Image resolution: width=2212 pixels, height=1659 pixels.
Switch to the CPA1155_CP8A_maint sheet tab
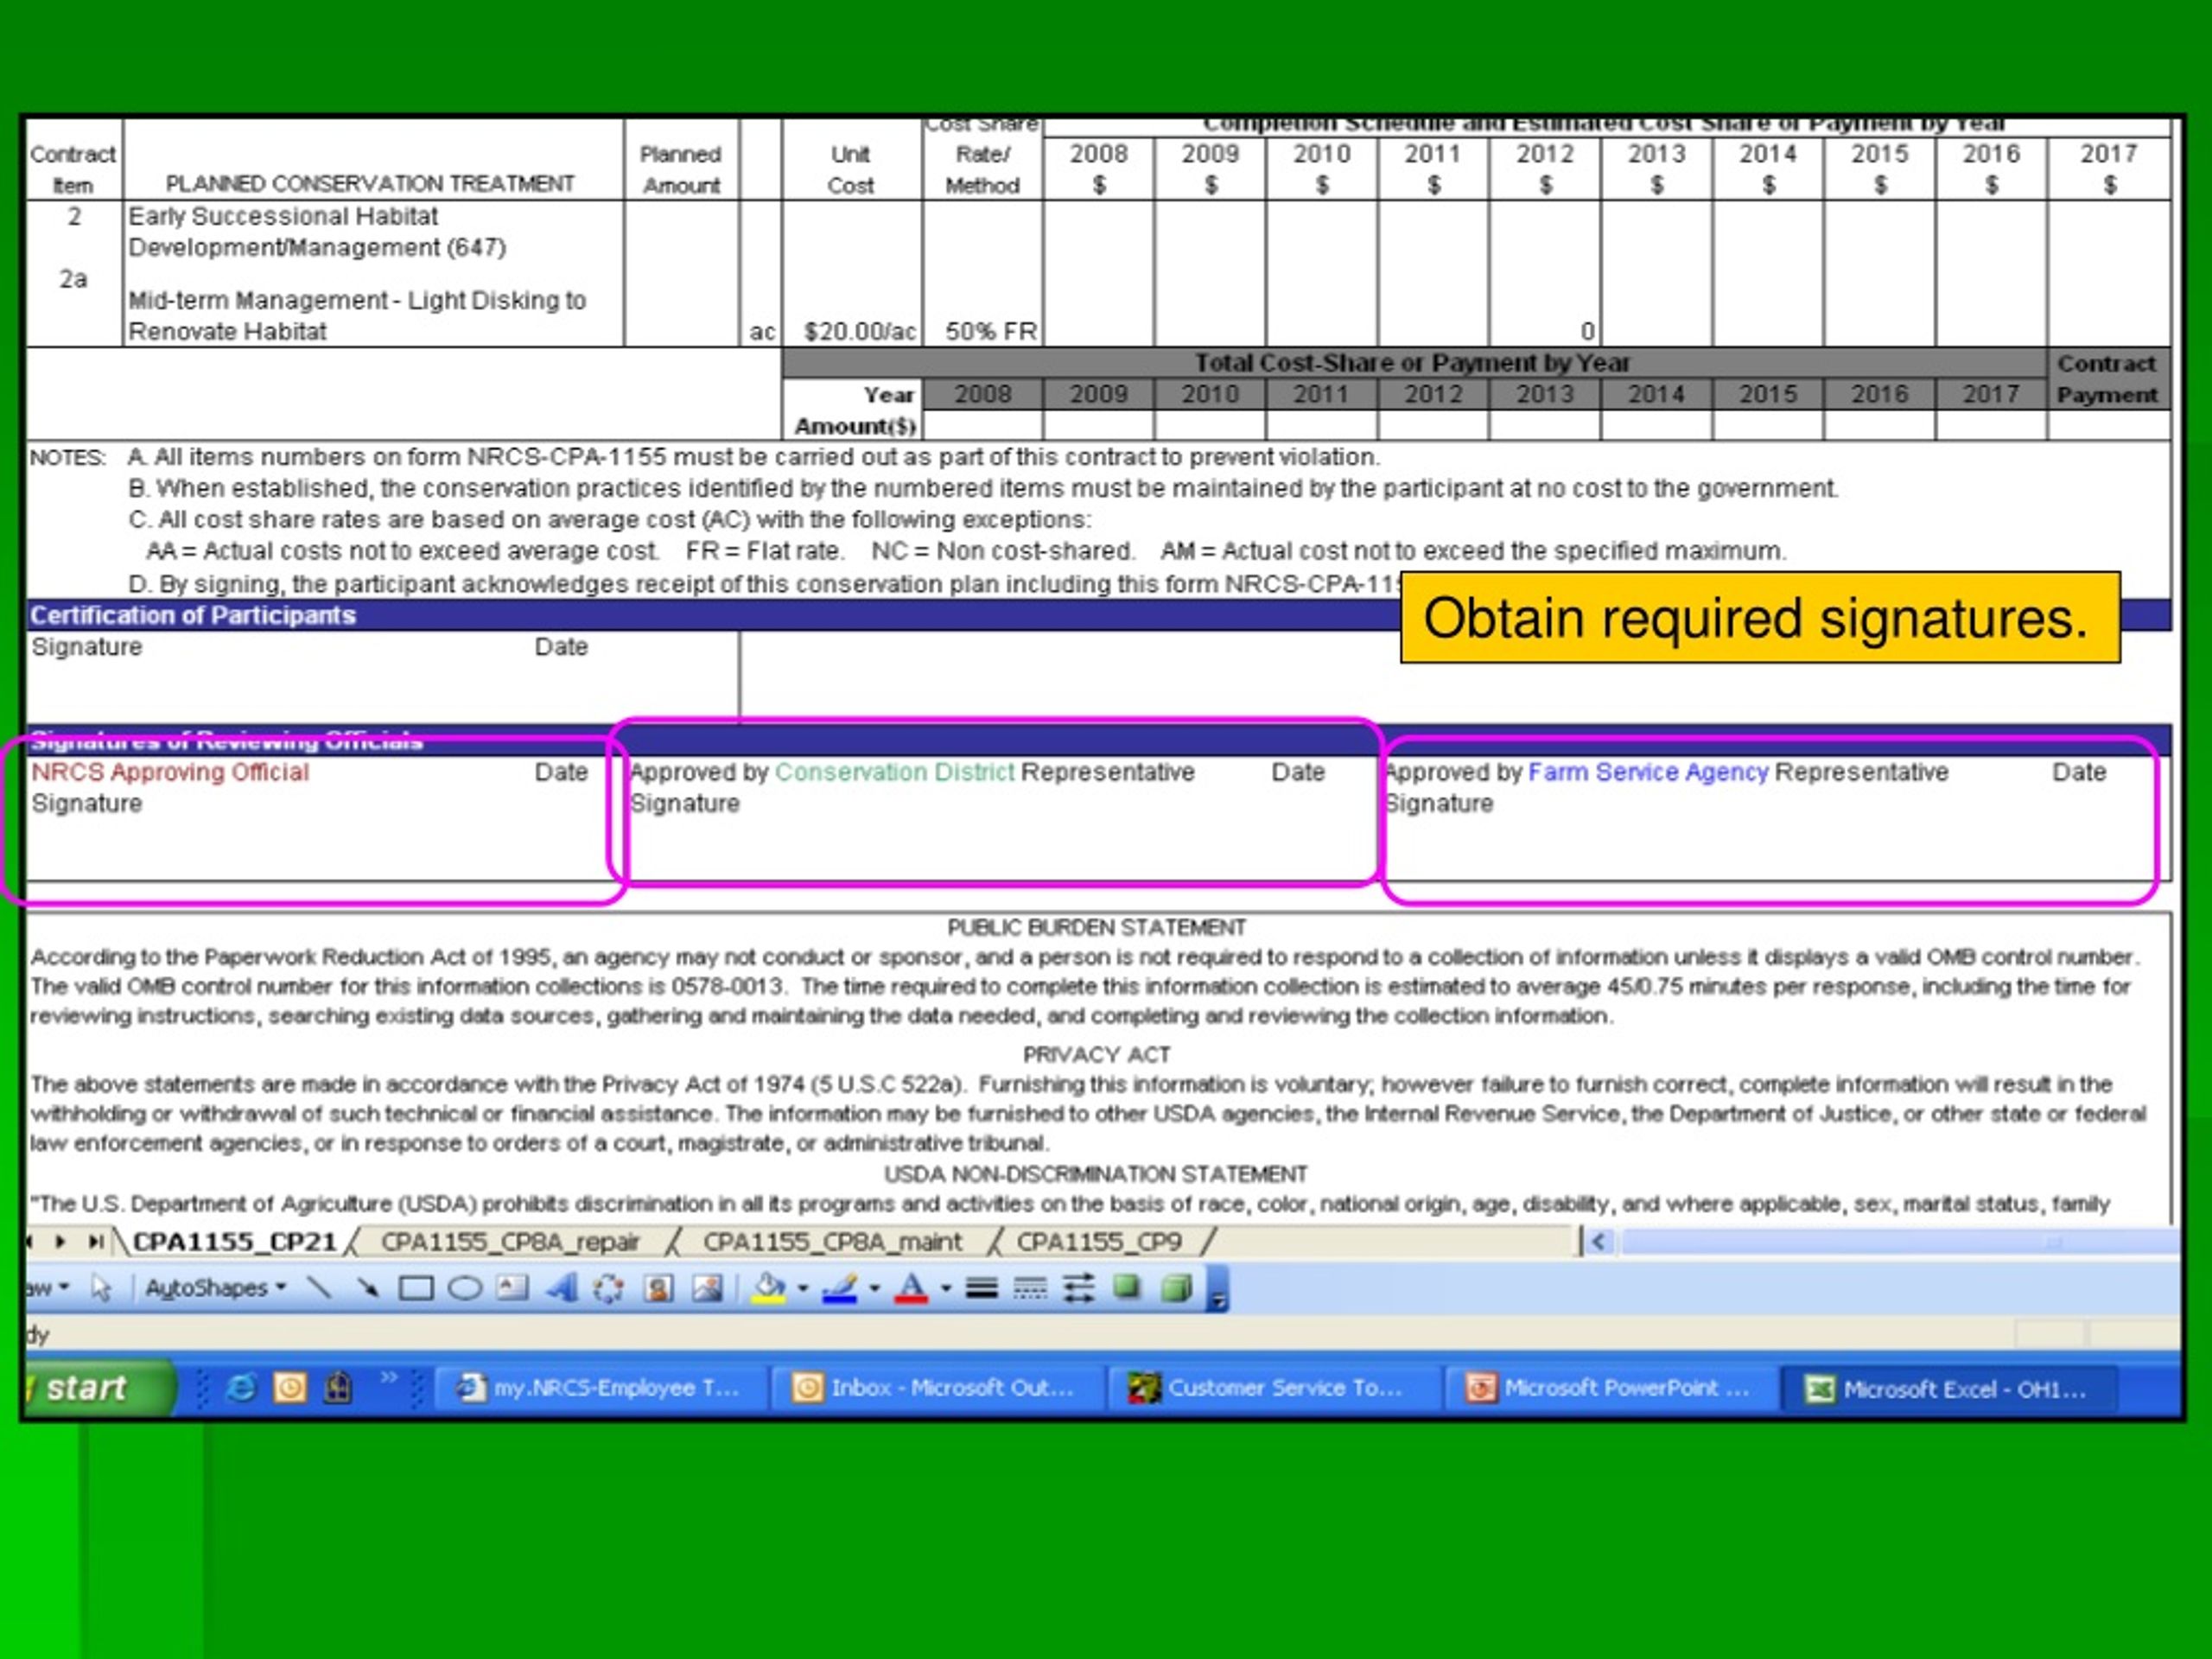(x=832, y=1241)
